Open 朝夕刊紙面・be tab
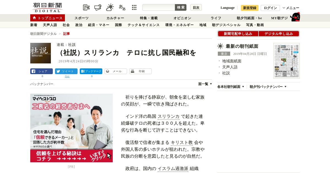The width and height of the screenshot is (330, 173). tap(249, 18)
